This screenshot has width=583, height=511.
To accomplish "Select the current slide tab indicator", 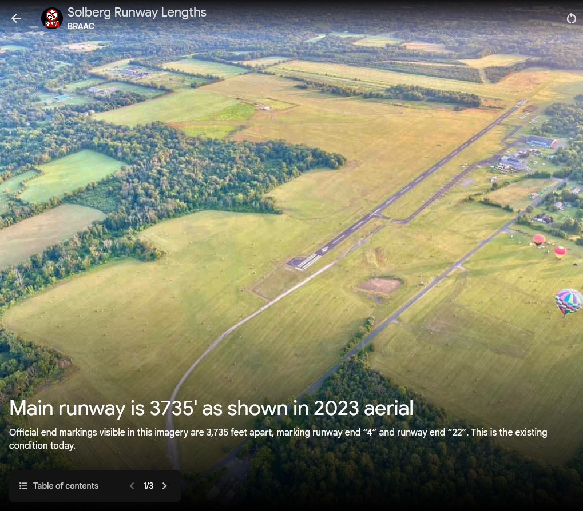I will pyautogui.click(x=148, y=485).
